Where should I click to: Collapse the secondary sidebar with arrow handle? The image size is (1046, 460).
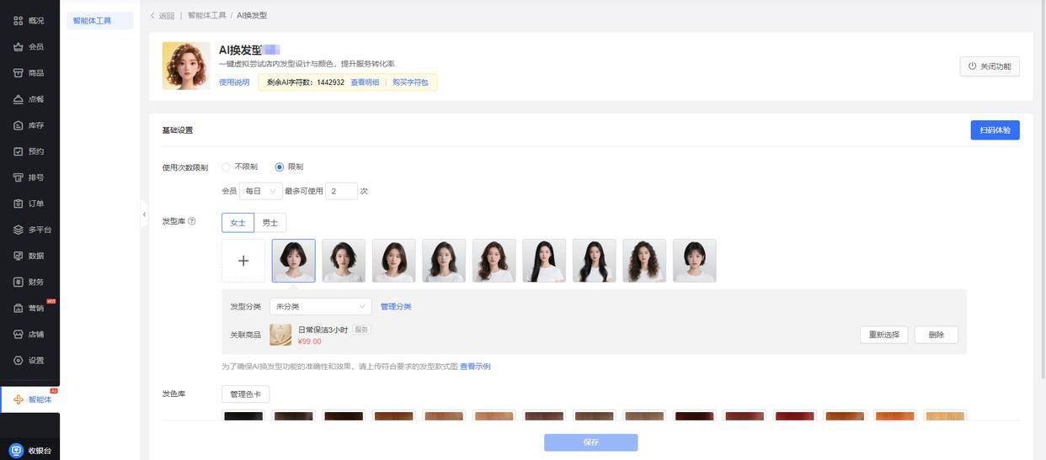144,214
